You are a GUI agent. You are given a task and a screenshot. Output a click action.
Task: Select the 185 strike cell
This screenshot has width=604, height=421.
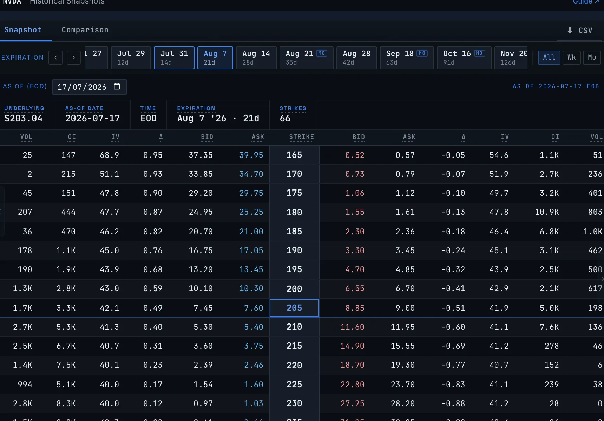(x=294, y=232)
